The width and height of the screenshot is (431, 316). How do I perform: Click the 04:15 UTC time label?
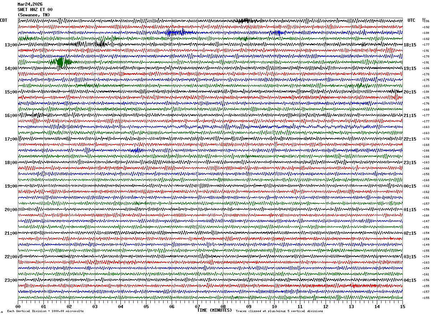pyautogui.click(x=410, y=280)
